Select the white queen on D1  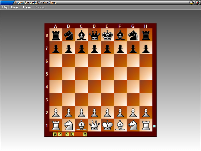point(94,125)
